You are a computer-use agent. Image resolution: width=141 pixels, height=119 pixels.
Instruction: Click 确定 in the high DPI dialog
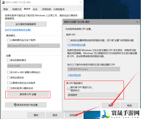(111, 105)
